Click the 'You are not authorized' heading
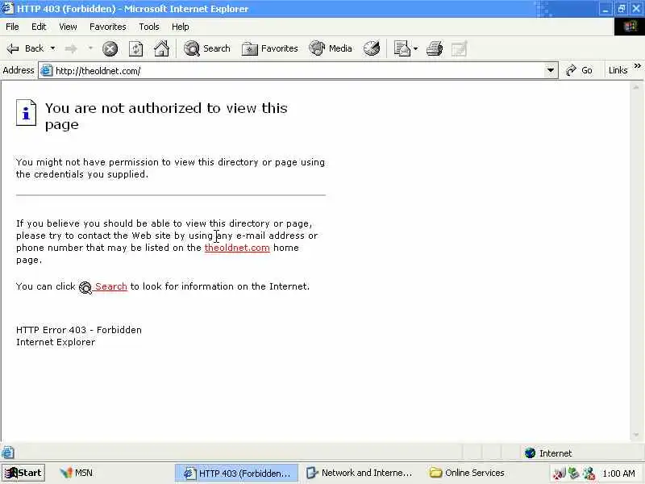 [166, 116]
